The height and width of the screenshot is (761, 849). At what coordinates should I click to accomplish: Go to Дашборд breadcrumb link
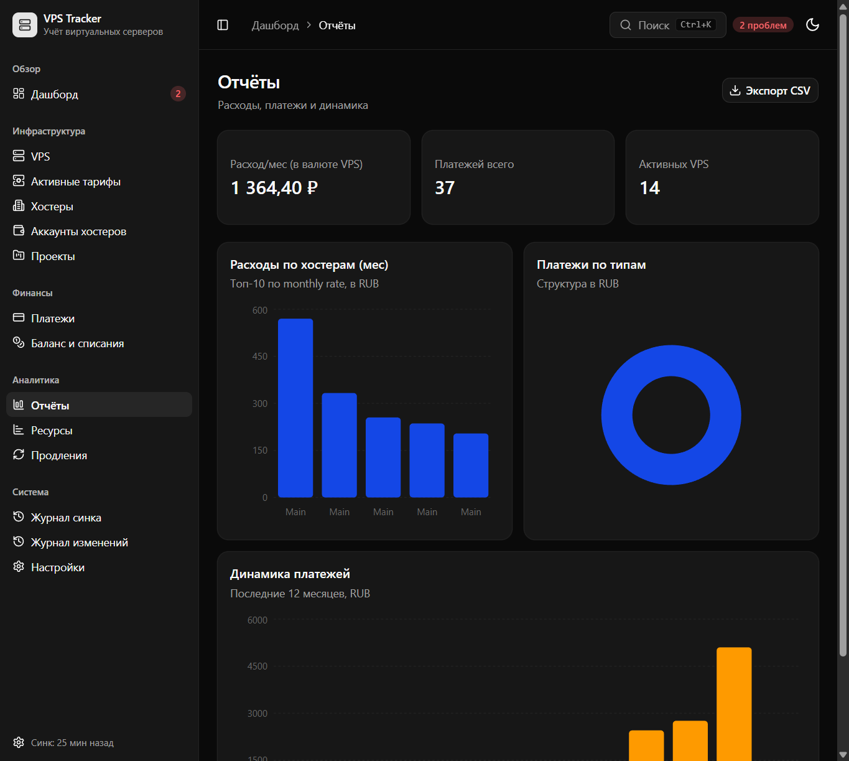click(275, 25)
